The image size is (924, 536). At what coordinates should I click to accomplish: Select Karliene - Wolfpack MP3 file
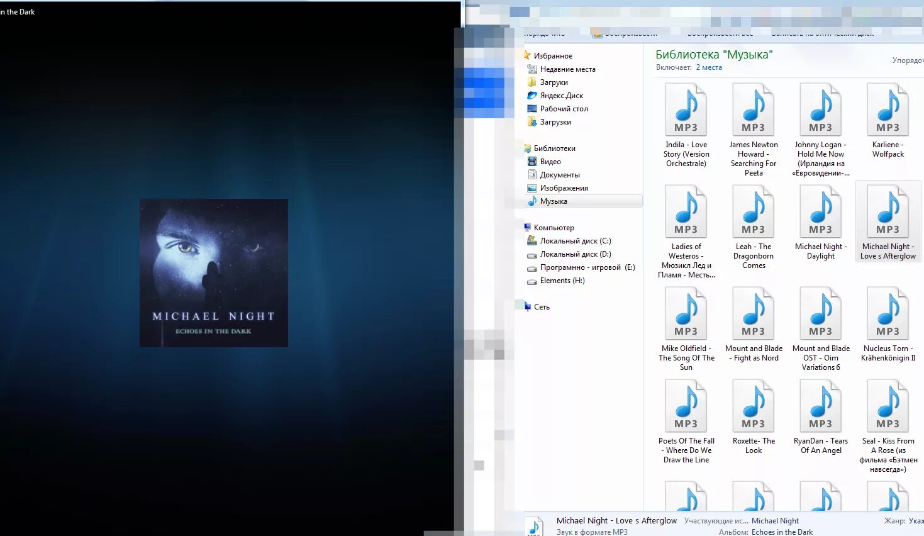[888, 120]
